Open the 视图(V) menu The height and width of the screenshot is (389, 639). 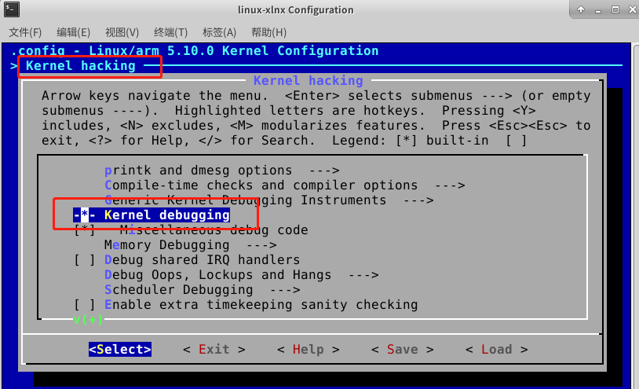(x=122, y=32)
